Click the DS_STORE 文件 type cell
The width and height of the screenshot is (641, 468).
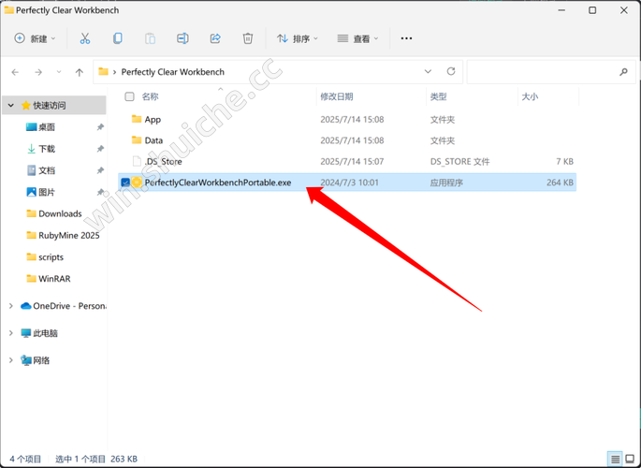[x=459, y=161]
